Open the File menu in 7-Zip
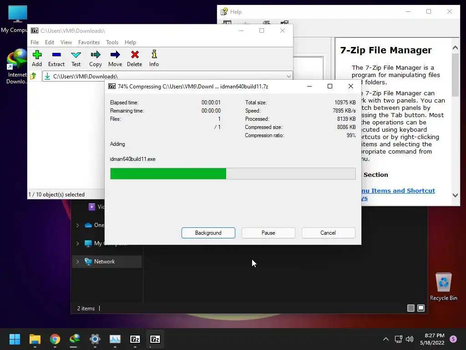Screen dimensions: 466x350 [x=35, y=42]
